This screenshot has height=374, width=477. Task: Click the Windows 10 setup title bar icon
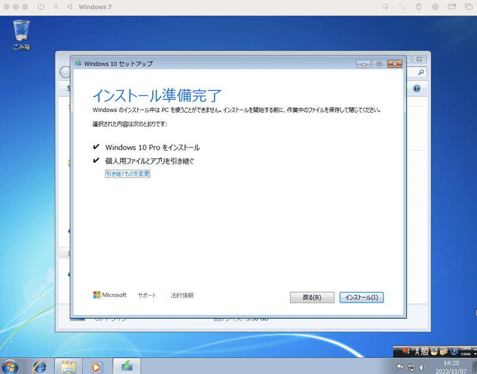[x=79, y=63]
